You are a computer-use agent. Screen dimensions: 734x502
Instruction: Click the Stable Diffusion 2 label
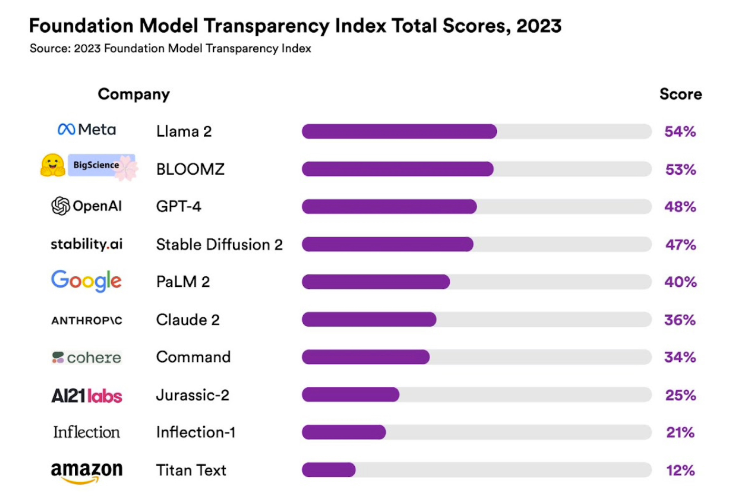pos(220,245)
